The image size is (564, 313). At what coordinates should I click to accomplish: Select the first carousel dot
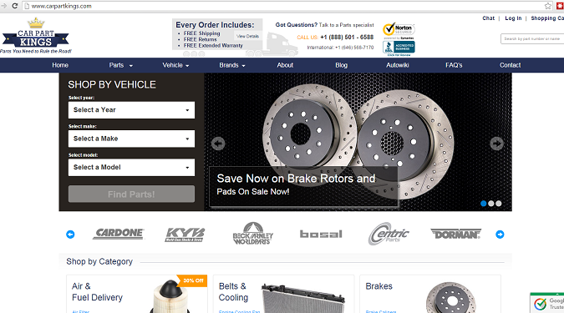tap(484, 204)
